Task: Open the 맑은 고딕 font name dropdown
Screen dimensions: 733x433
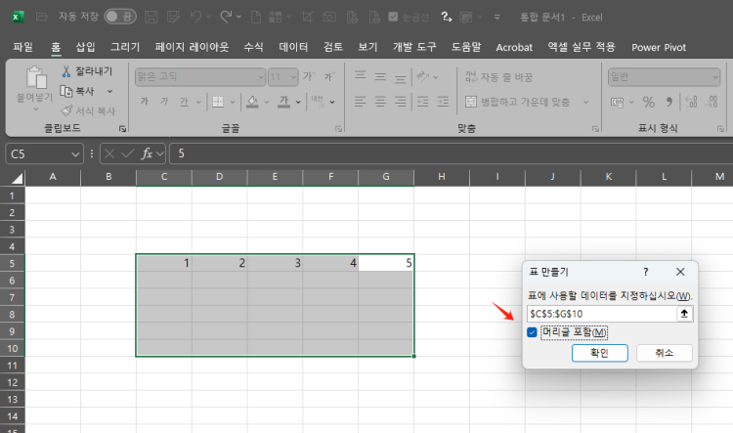Action: (x=261, y=77)
